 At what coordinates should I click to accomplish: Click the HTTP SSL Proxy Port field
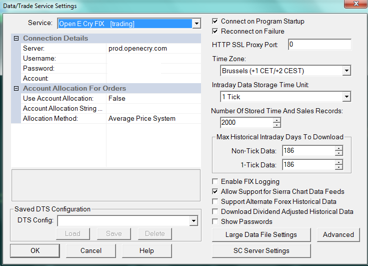[x=319, y=45]
